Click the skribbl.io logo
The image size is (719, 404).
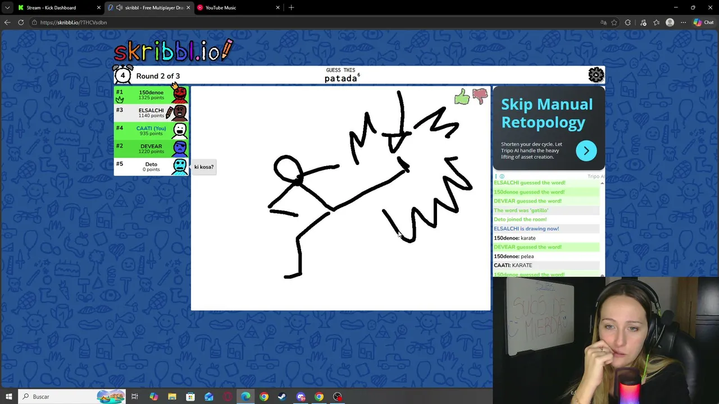pyautogui.click(x=173, y=50)
